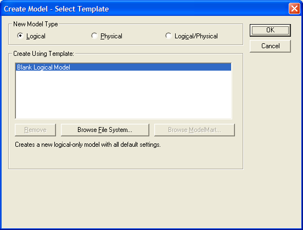Click empty dialog area below the template group
This screenshot has width=303, height=230.
(126, 197)
